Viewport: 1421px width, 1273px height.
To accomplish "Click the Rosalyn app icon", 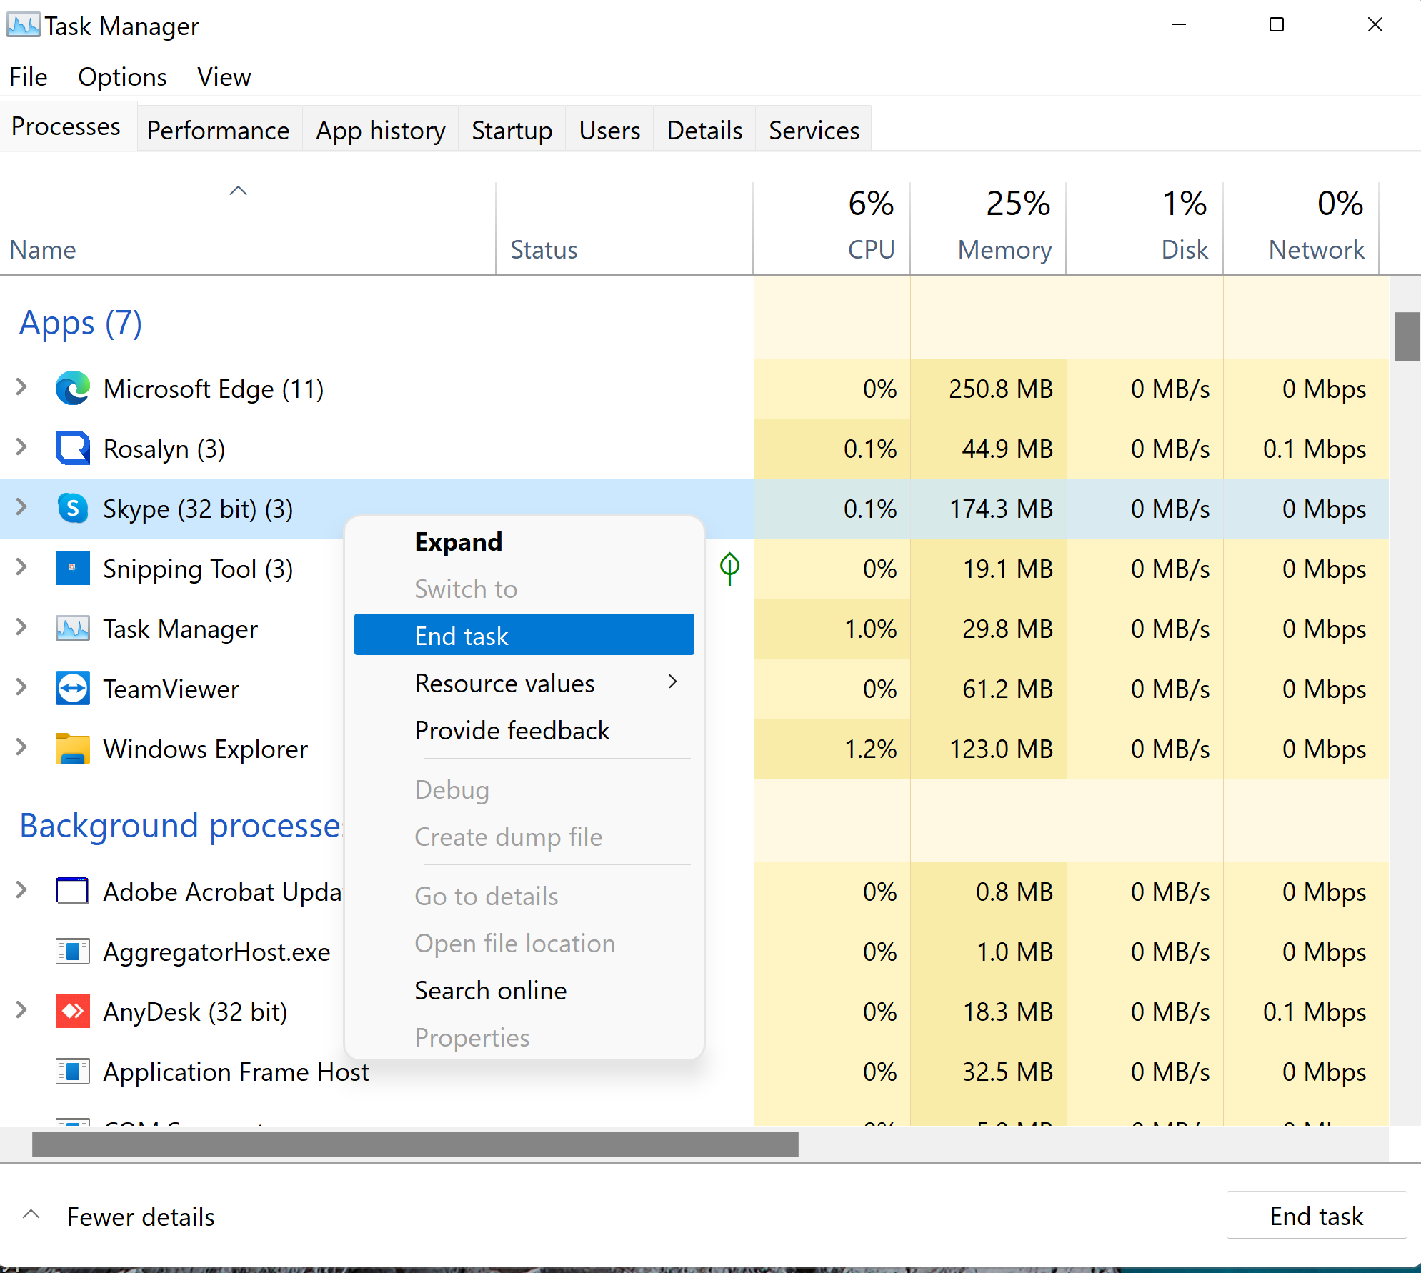I will [73, 449].
